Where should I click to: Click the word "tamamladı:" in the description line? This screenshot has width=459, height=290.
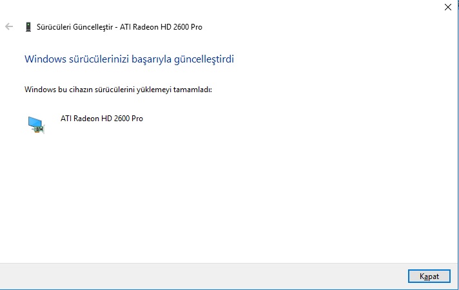coord(193,90)
